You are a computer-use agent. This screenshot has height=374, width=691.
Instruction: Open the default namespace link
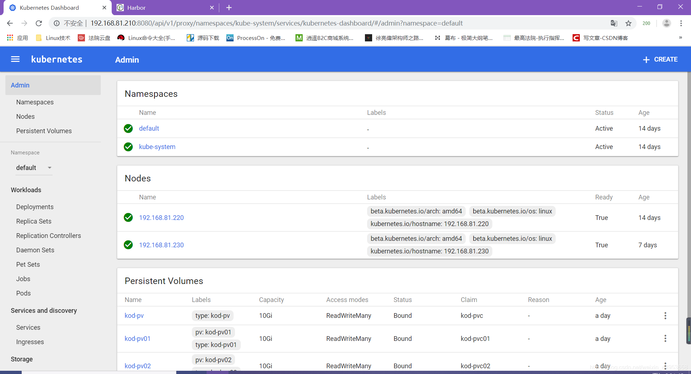tap(149, 129)
